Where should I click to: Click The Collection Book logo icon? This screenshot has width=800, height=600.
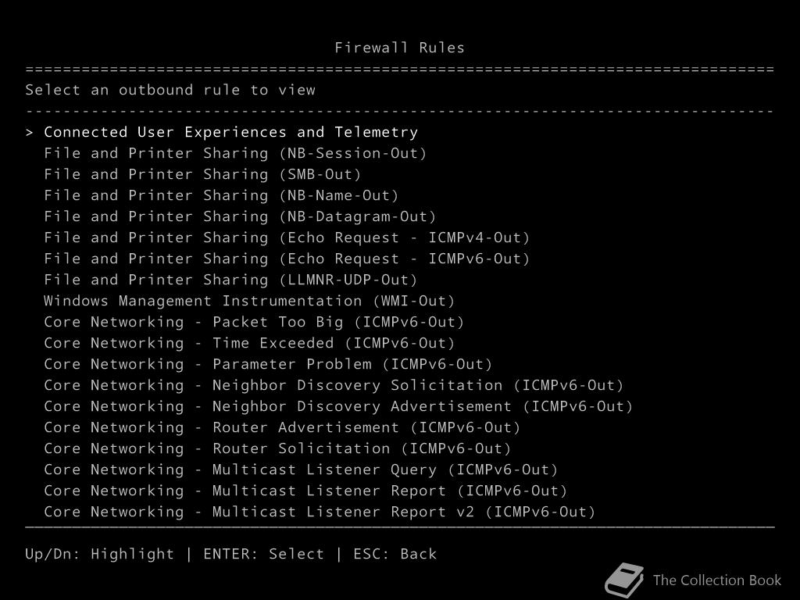pyautogui.click(x=623, y=580)
